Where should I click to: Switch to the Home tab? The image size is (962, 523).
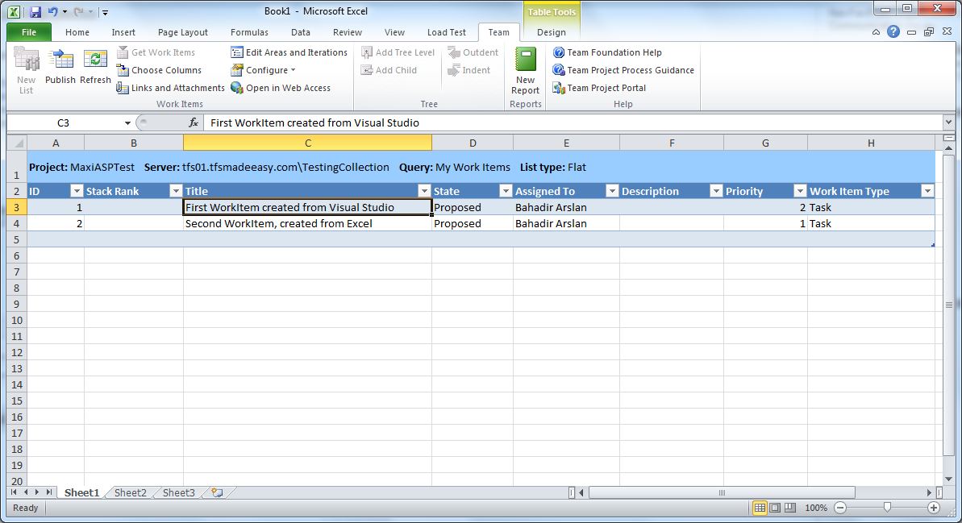pyautogui.click(x=77, y=32)
